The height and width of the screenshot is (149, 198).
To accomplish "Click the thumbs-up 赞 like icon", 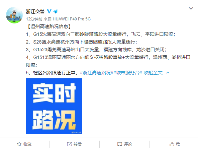I will pos(172,144).
